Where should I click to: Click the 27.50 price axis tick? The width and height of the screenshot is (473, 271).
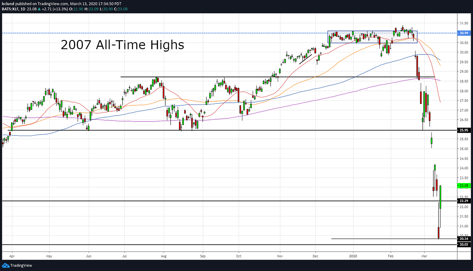464,101
